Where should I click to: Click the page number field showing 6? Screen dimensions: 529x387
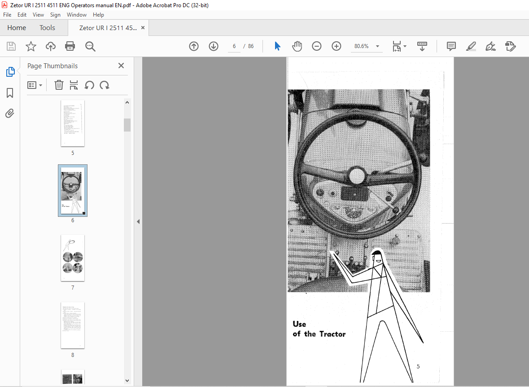tap(234, 46)
